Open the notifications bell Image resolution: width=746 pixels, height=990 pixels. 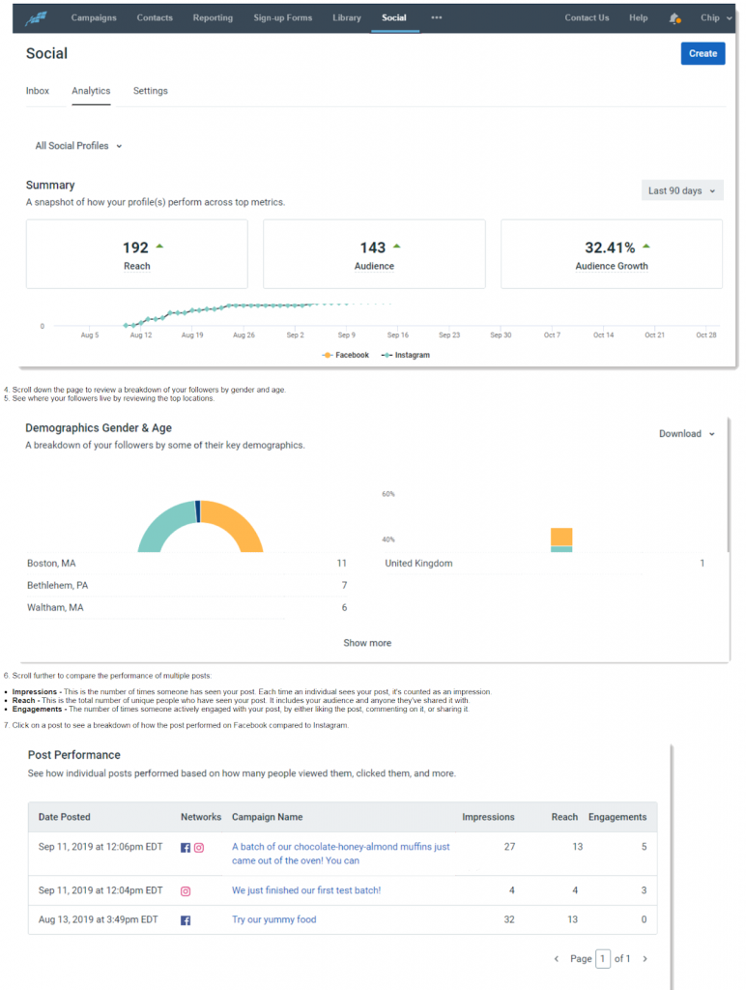[x=674, y=17]
